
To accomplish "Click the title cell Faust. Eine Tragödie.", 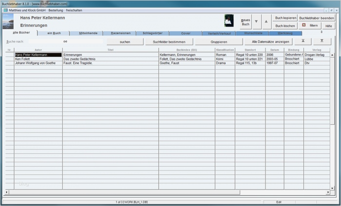I will tap(111, 63).
